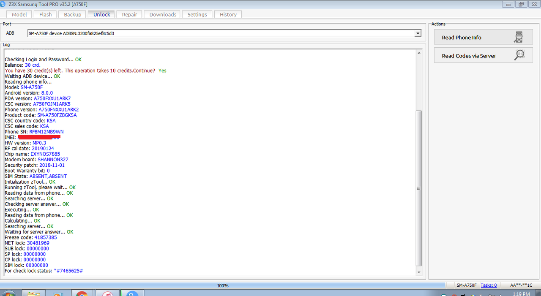Open the Settings tab
541x296 pixels.
coord(197,14)
